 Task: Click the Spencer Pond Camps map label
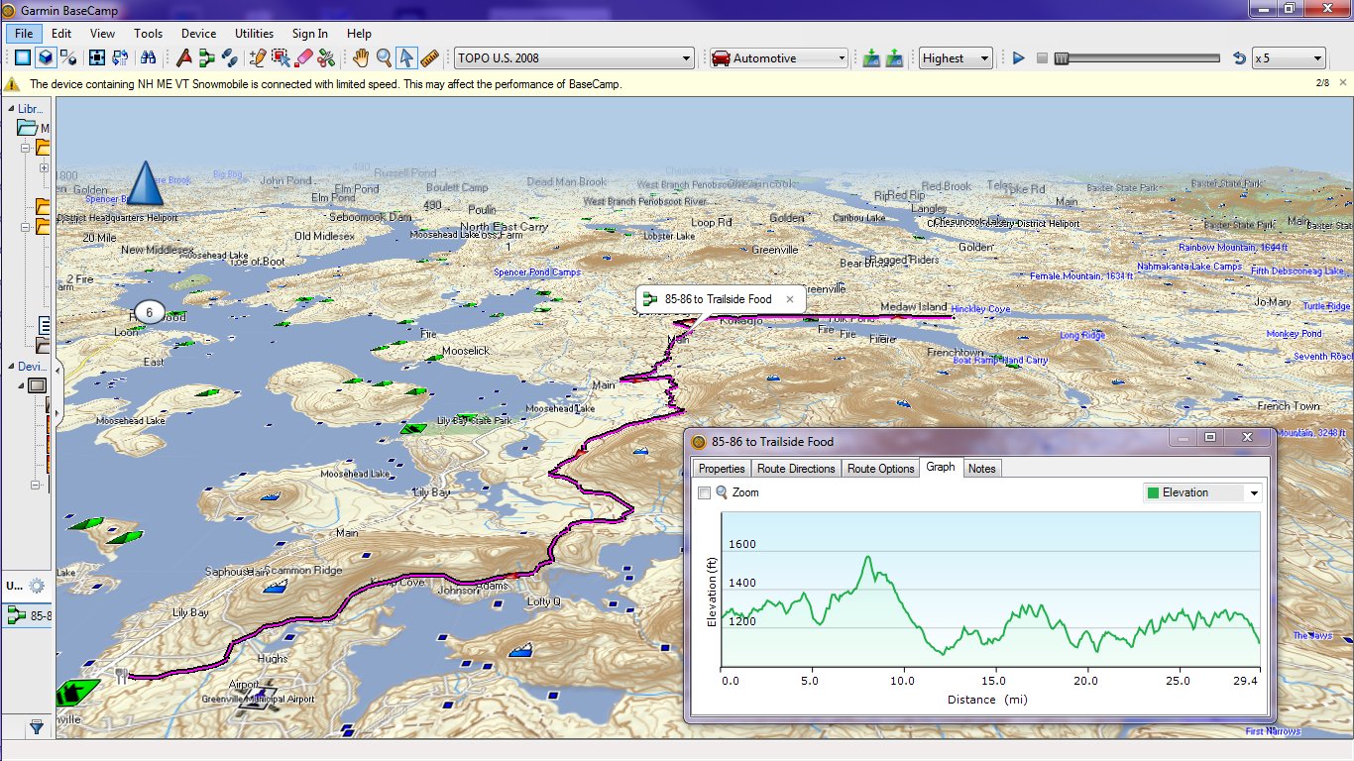[x=536, y=272]
